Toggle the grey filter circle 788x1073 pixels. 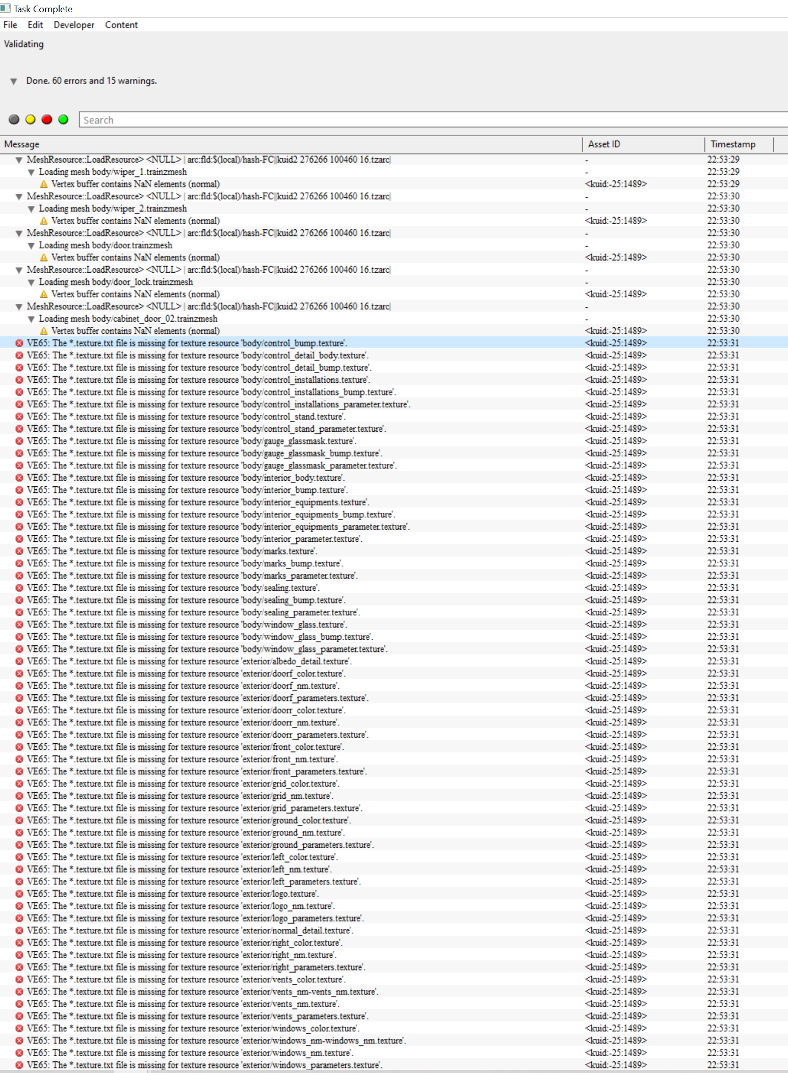tap(14, 119)
